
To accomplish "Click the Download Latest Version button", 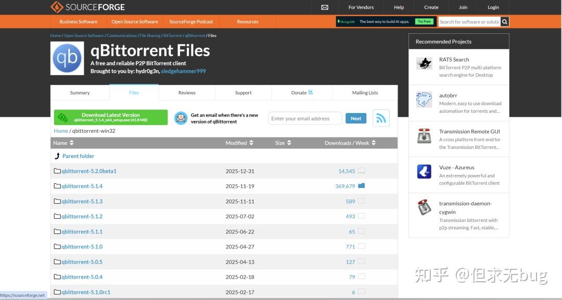I will click(111, 117).
